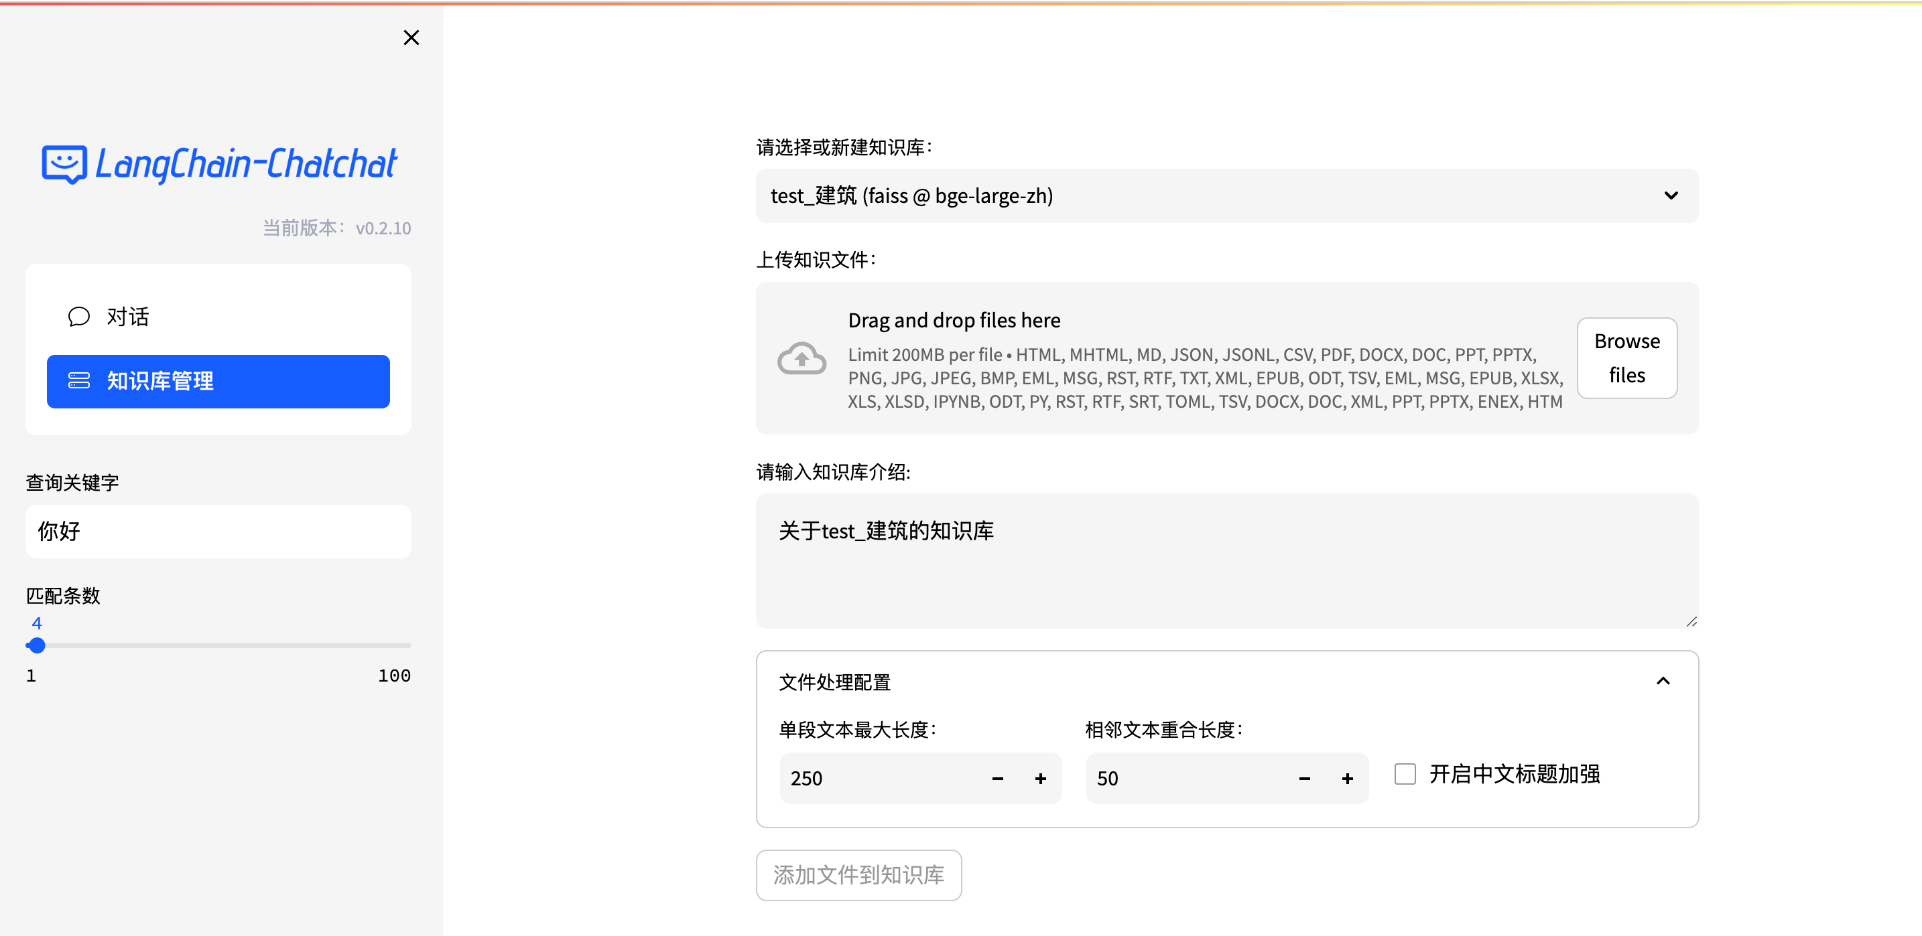The width and height of the screenshot is (1922, 936).
Task: Click the plus stepper for 单段文本最大长度
Action: 1040,778
